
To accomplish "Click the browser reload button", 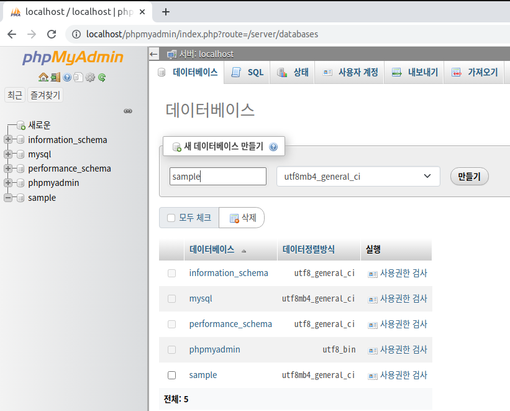I will coord(52,34).
